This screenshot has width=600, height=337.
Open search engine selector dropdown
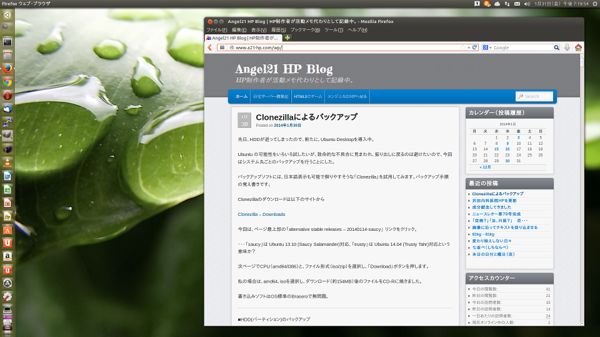tap(487, 48)
